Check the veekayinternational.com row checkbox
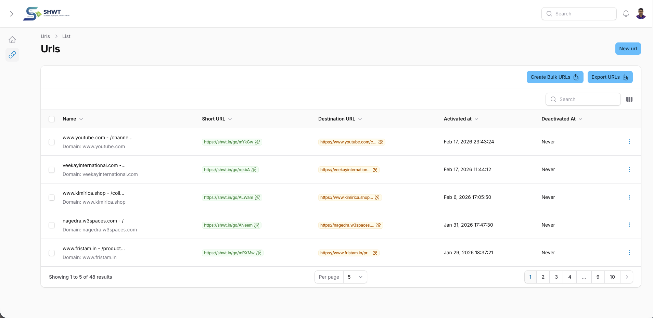This screenshot has height=318, width=653. click(x=52, y=170)
